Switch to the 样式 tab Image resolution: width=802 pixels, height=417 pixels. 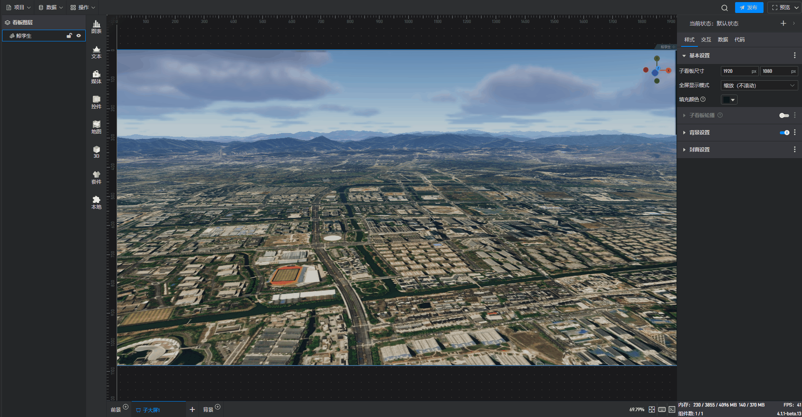coord(689,40)
